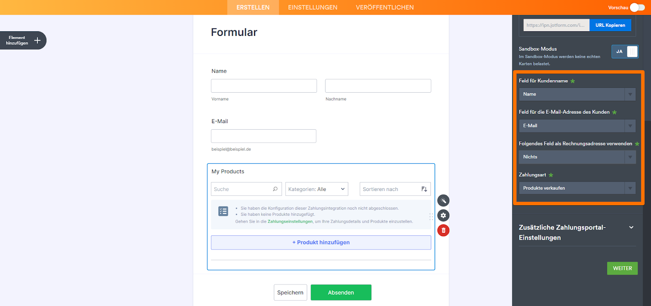
Task: Expand Zusätzliche Zahlungsportal-Einstellungen section
Action: [x=631, y=228]
